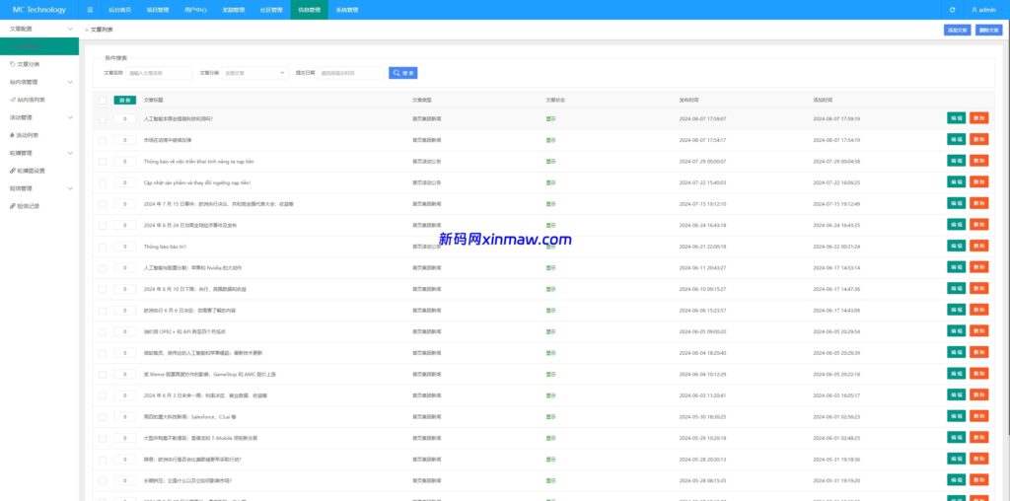Open 文章分类 in the sidebar
The height and width of the screenshot is (501, 1010).
(39, 64)
